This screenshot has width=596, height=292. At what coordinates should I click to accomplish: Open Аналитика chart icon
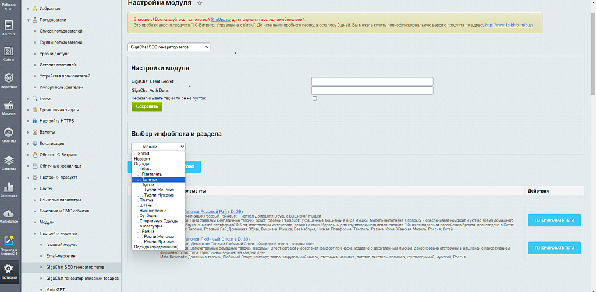(9, 190)
